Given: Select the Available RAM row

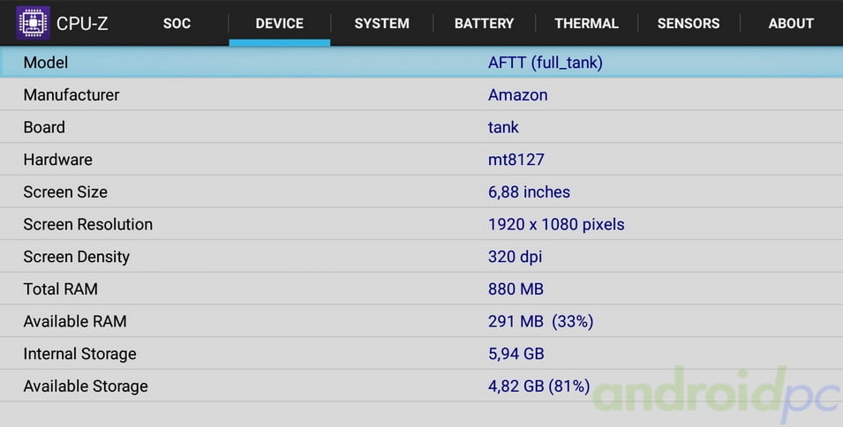Looking at the screenshot, I should [x=421, y=321].
